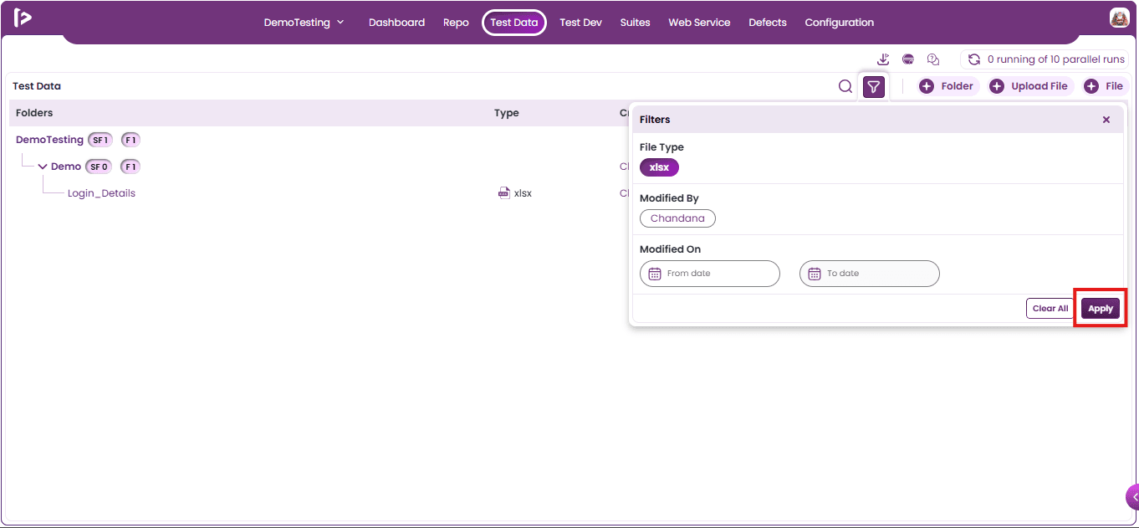Go to the Dashboard tab

click(396, 23)
